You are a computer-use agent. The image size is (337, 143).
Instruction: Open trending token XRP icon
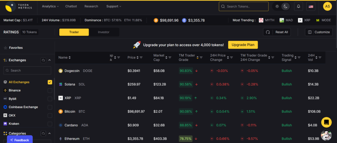pos(300,20)
